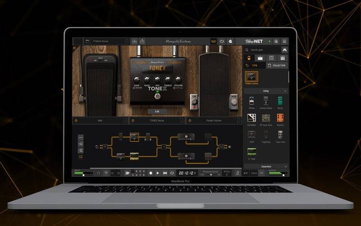The width and height of the screenshot is (361, 226).
Task: Click the save preset download icon
Action: 134,42
